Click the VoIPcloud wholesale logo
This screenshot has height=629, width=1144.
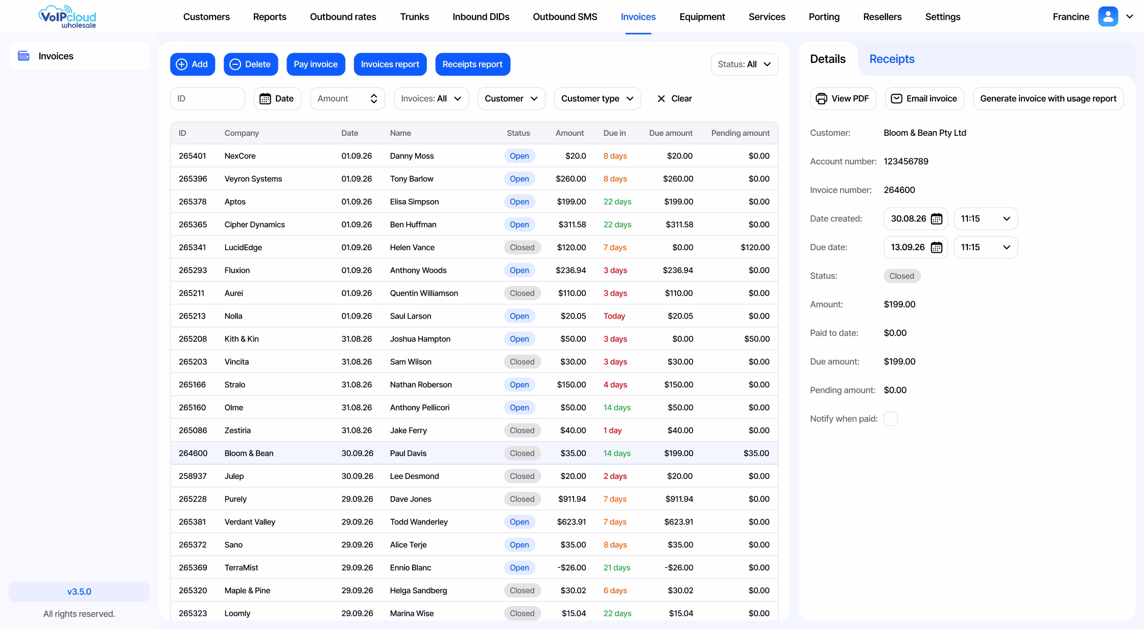coord(67,16)
